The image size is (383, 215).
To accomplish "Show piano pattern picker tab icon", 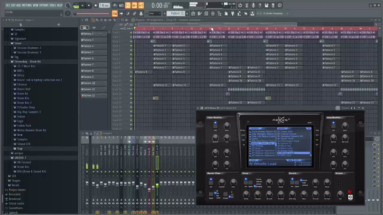I will (x=85, y=28).
